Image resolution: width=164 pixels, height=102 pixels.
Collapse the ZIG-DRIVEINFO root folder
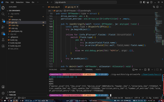pos(8,10)
